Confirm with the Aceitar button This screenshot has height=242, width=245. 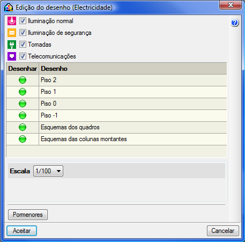click(22, 231)
